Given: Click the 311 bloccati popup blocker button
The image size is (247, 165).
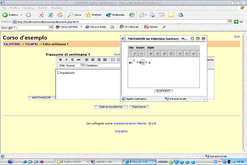Looking at the screenshot, I should (x=129, y=27).
